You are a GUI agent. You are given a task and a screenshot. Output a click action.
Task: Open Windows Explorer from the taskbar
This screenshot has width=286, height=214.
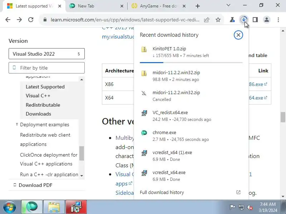pos(54,207)
